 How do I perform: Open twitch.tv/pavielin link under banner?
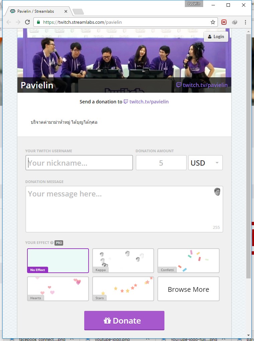[149, 101]
